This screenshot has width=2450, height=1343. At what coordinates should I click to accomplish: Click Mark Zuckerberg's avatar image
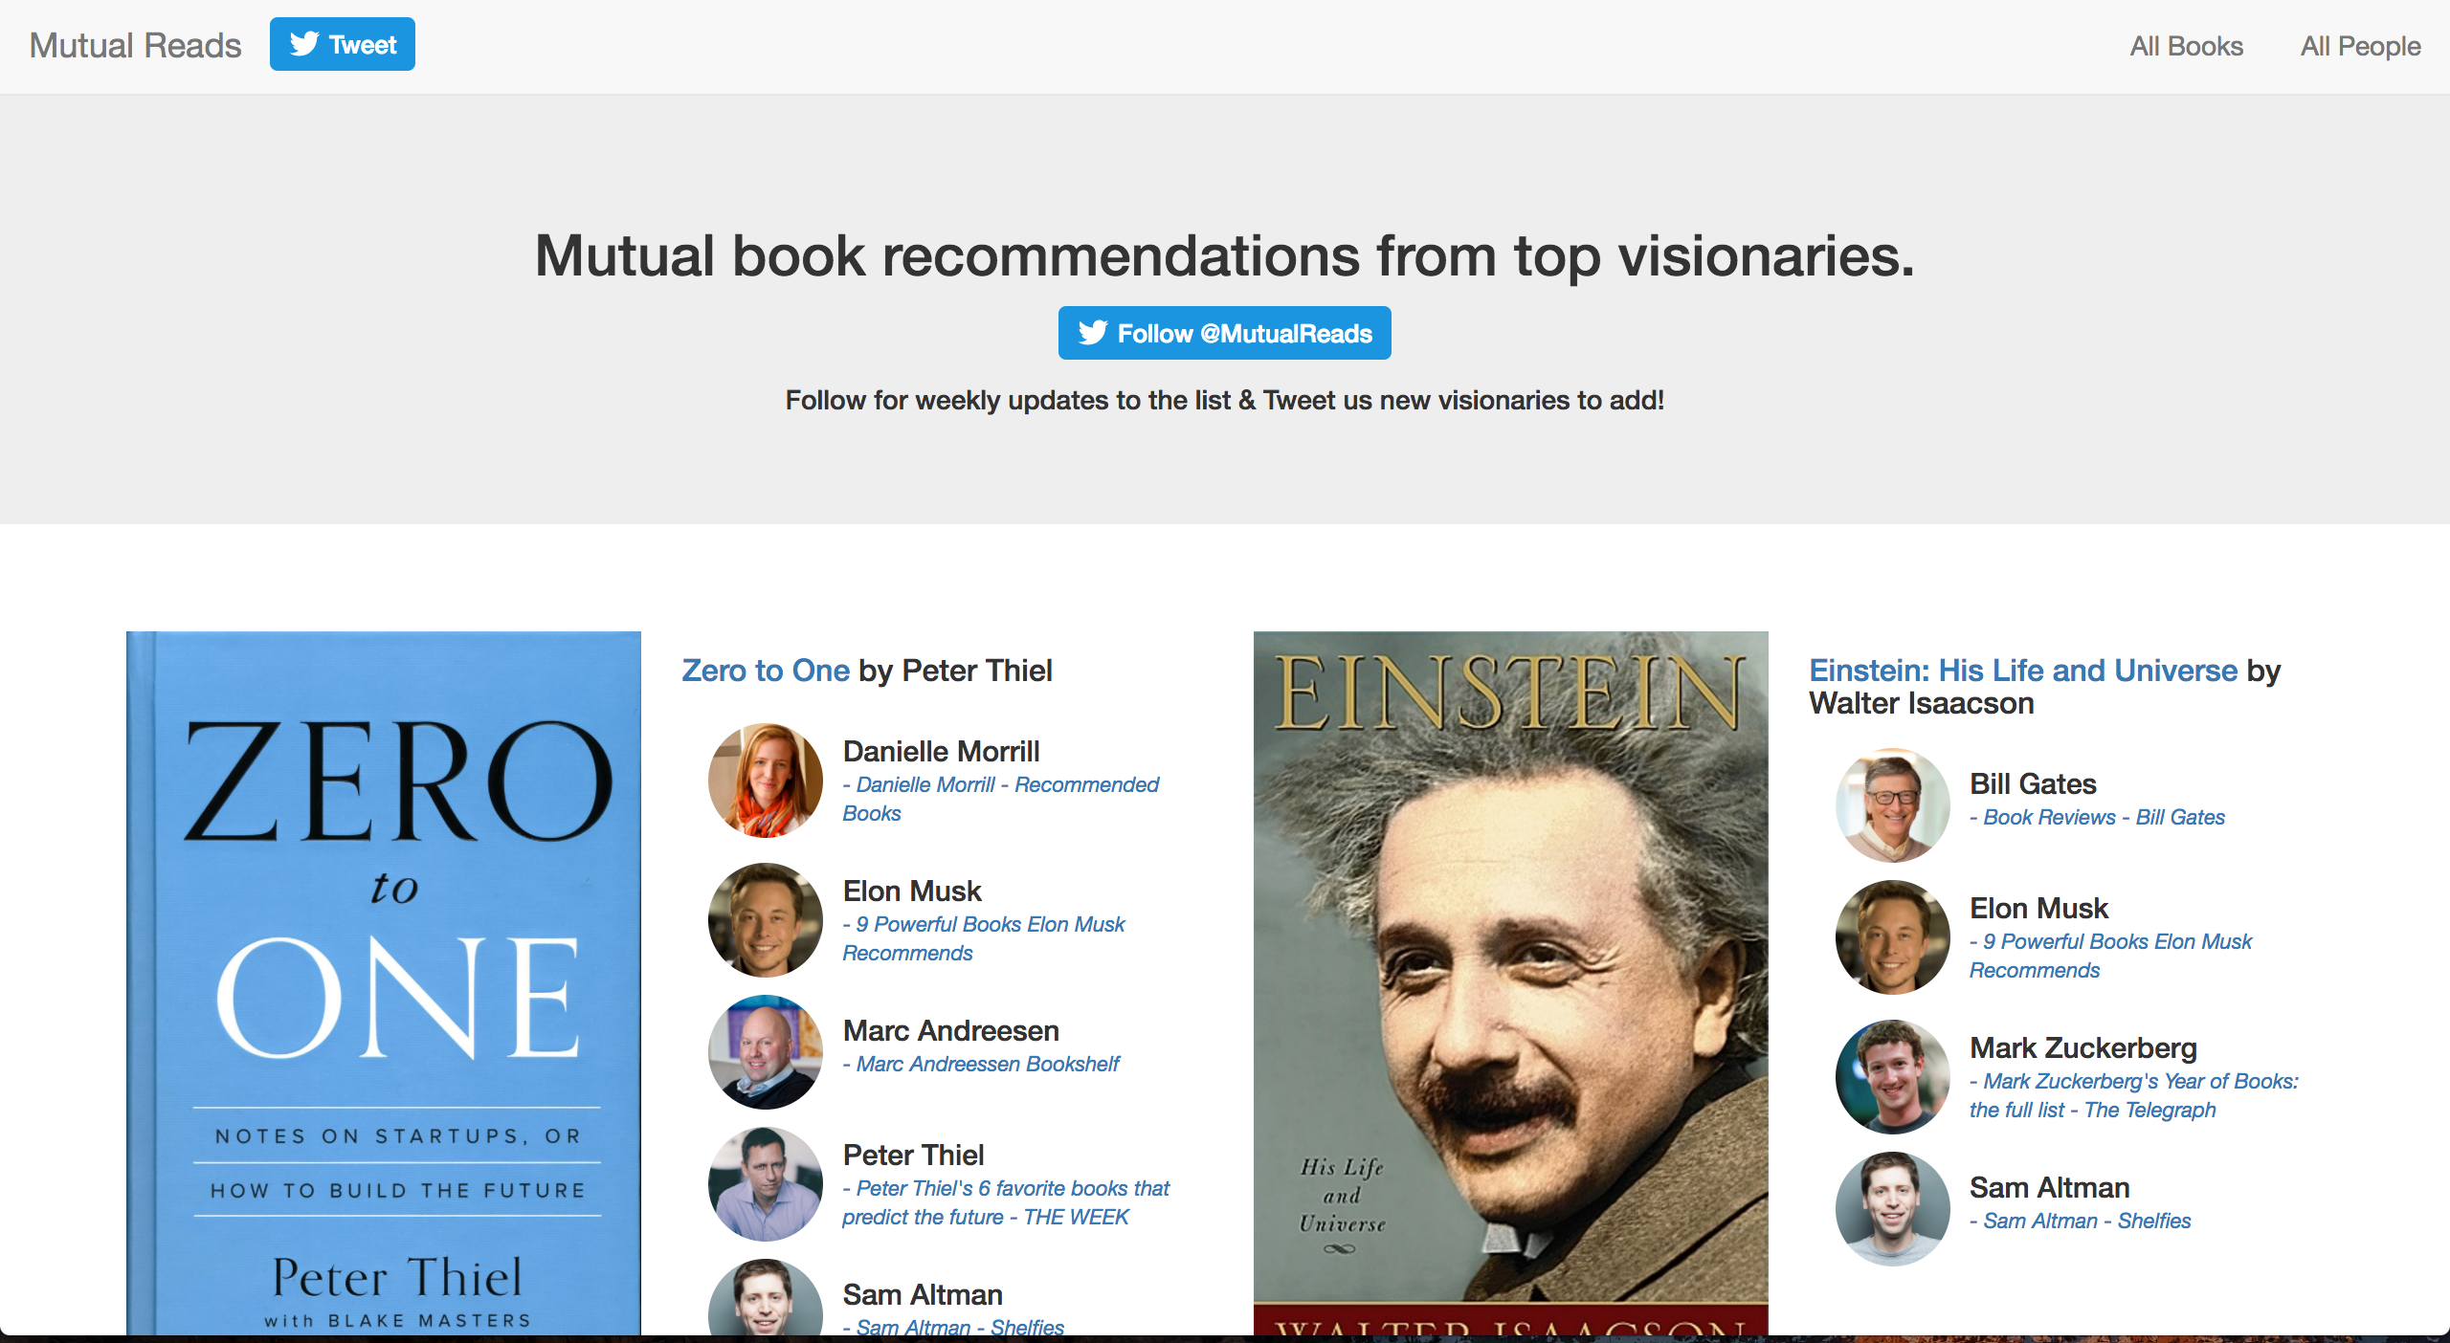1891,1076
